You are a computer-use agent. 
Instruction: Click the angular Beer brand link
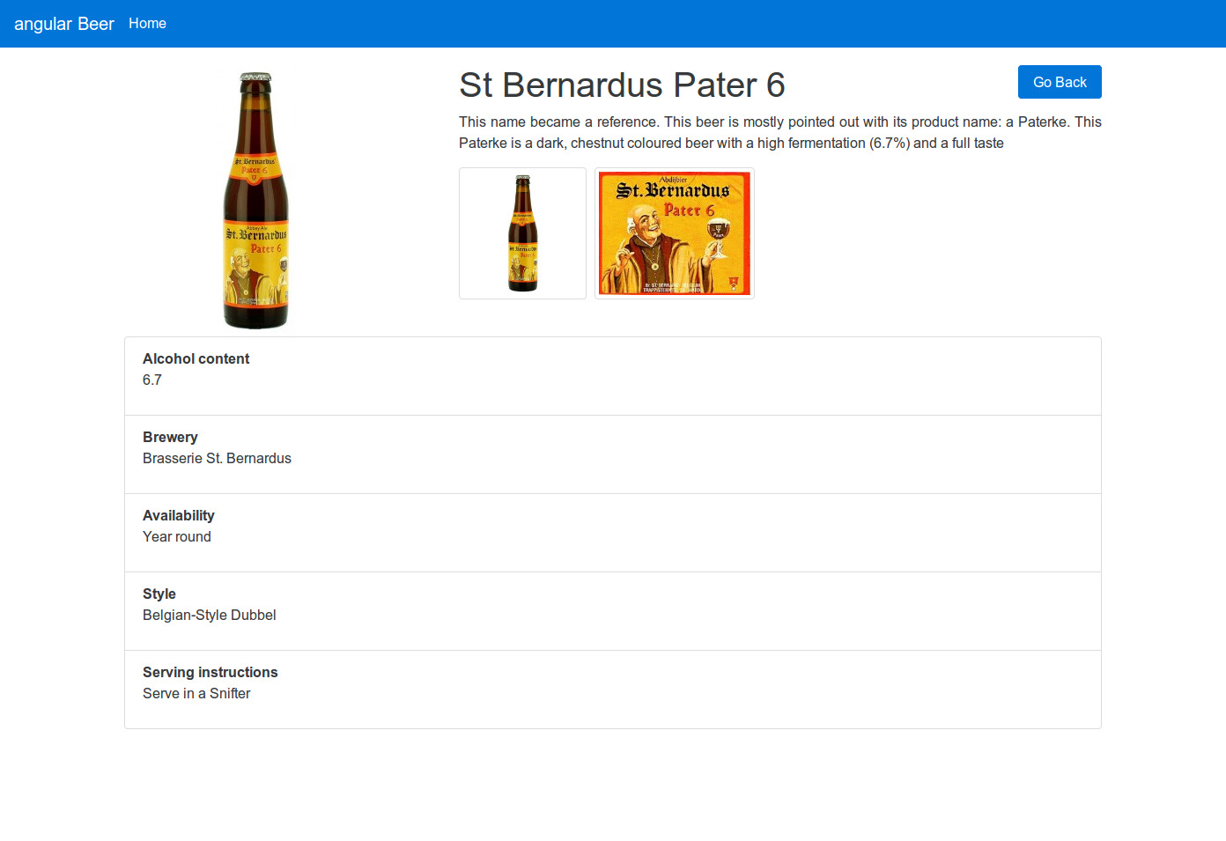click(64, 24)
